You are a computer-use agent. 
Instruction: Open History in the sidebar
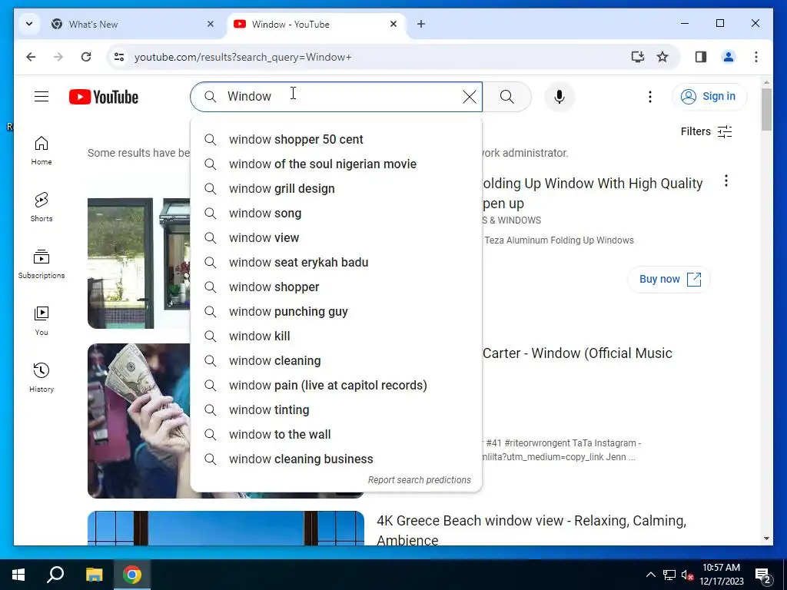click(42, 378)
